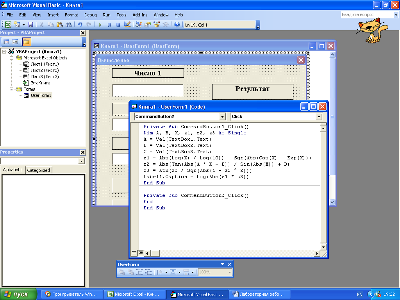Image resolution: width=400 pixels, height=300 pixels.
Task: Run the macro with the play icon
Action: (x=100, y=25)
